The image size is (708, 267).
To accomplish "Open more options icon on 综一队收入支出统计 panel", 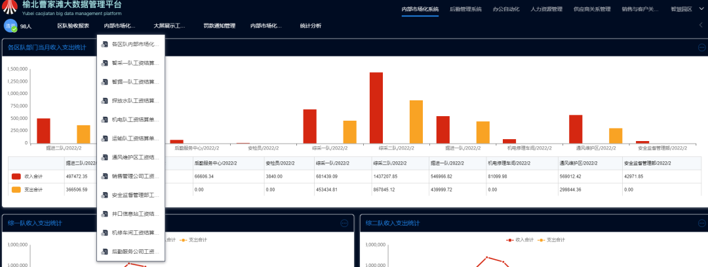I will (344, 223).
